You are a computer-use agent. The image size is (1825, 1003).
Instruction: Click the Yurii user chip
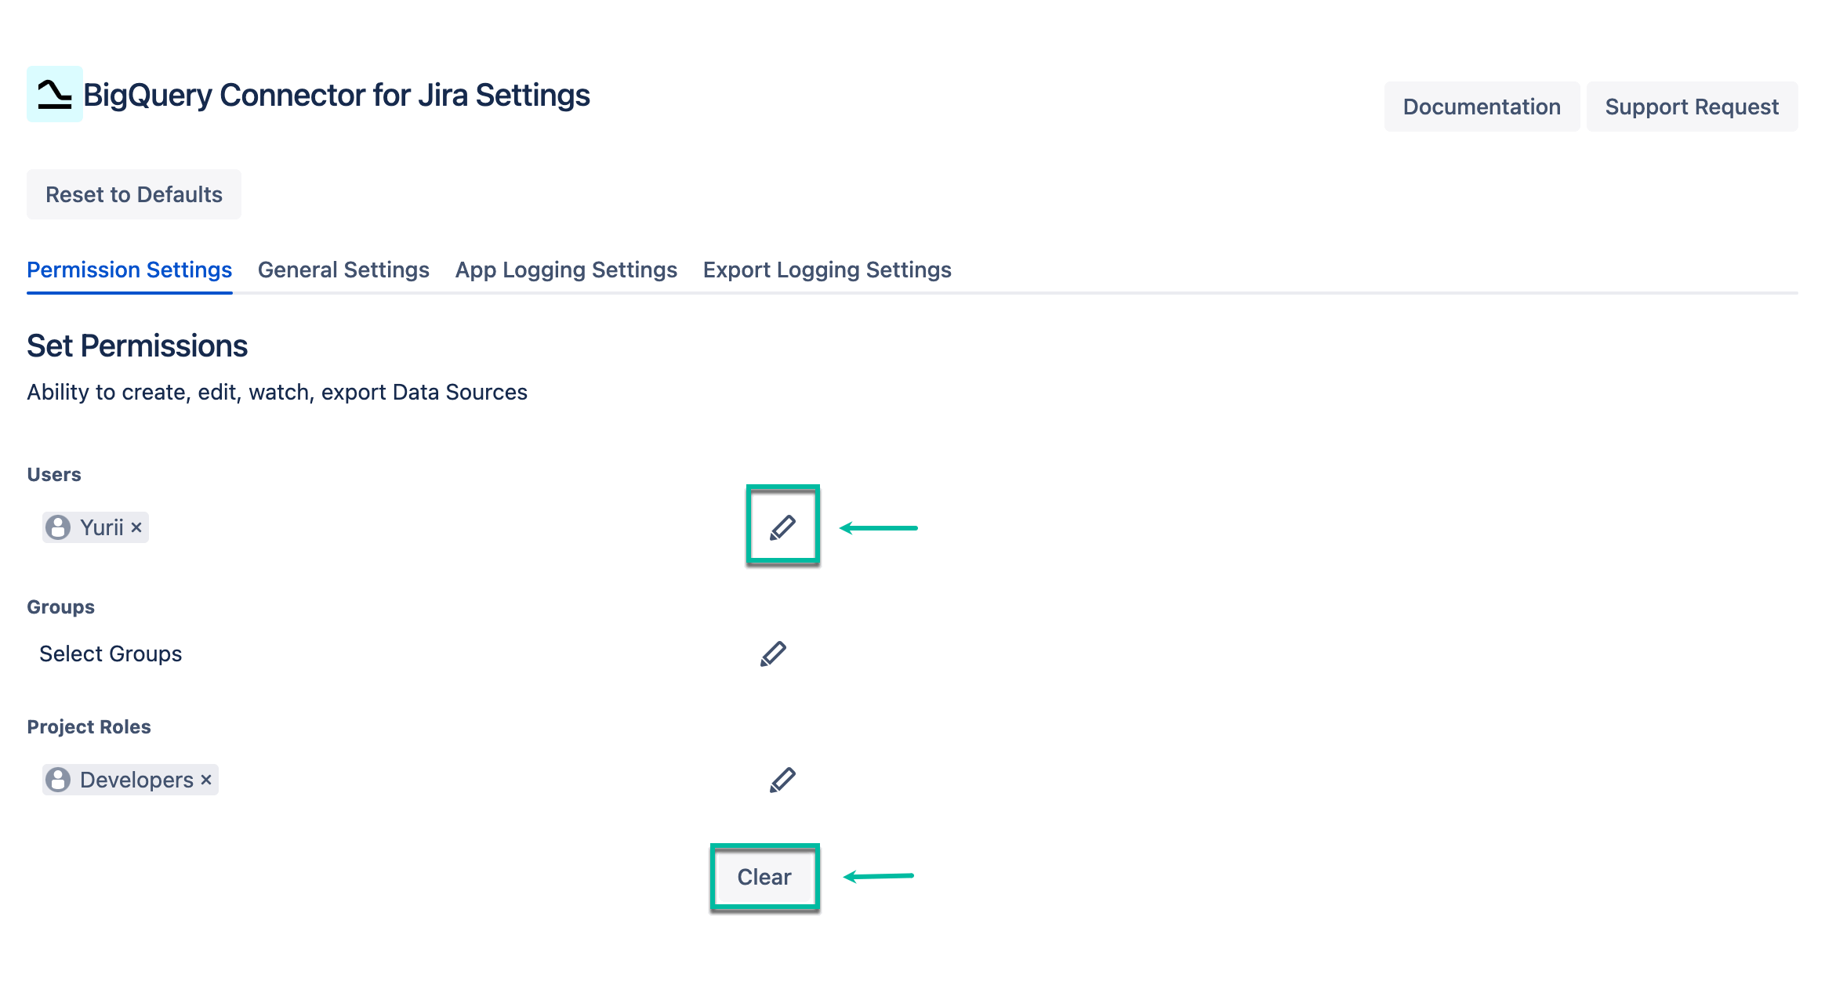pos(94,527)
